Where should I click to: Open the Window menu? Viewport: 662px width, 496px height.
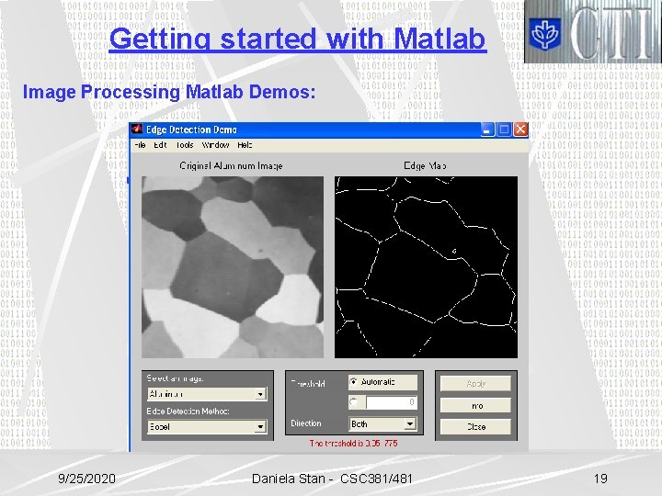coord(215,145)
